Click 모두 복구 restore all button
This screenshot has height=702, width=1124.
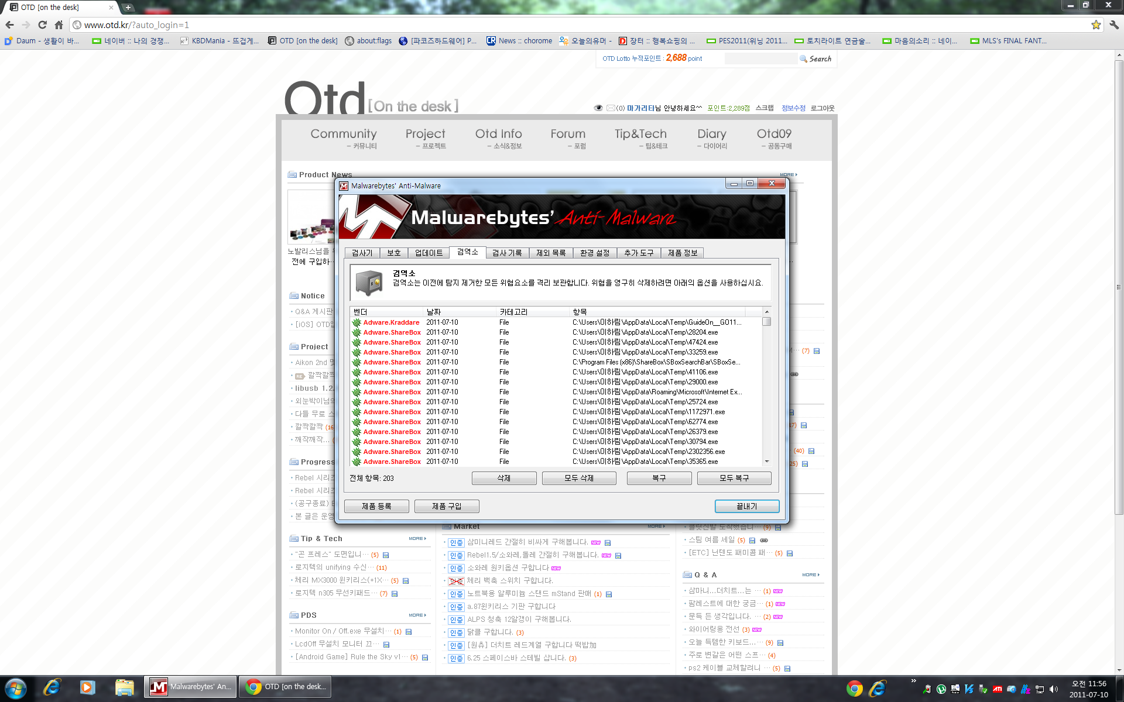(x=734, y=478)
